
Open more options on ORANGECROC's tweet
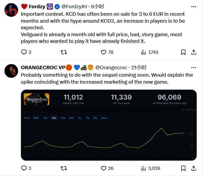tap(194, 68)
